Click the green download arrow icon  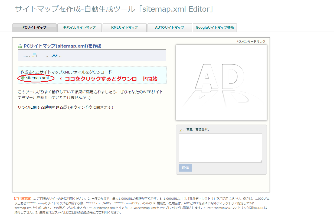point(23,78)
